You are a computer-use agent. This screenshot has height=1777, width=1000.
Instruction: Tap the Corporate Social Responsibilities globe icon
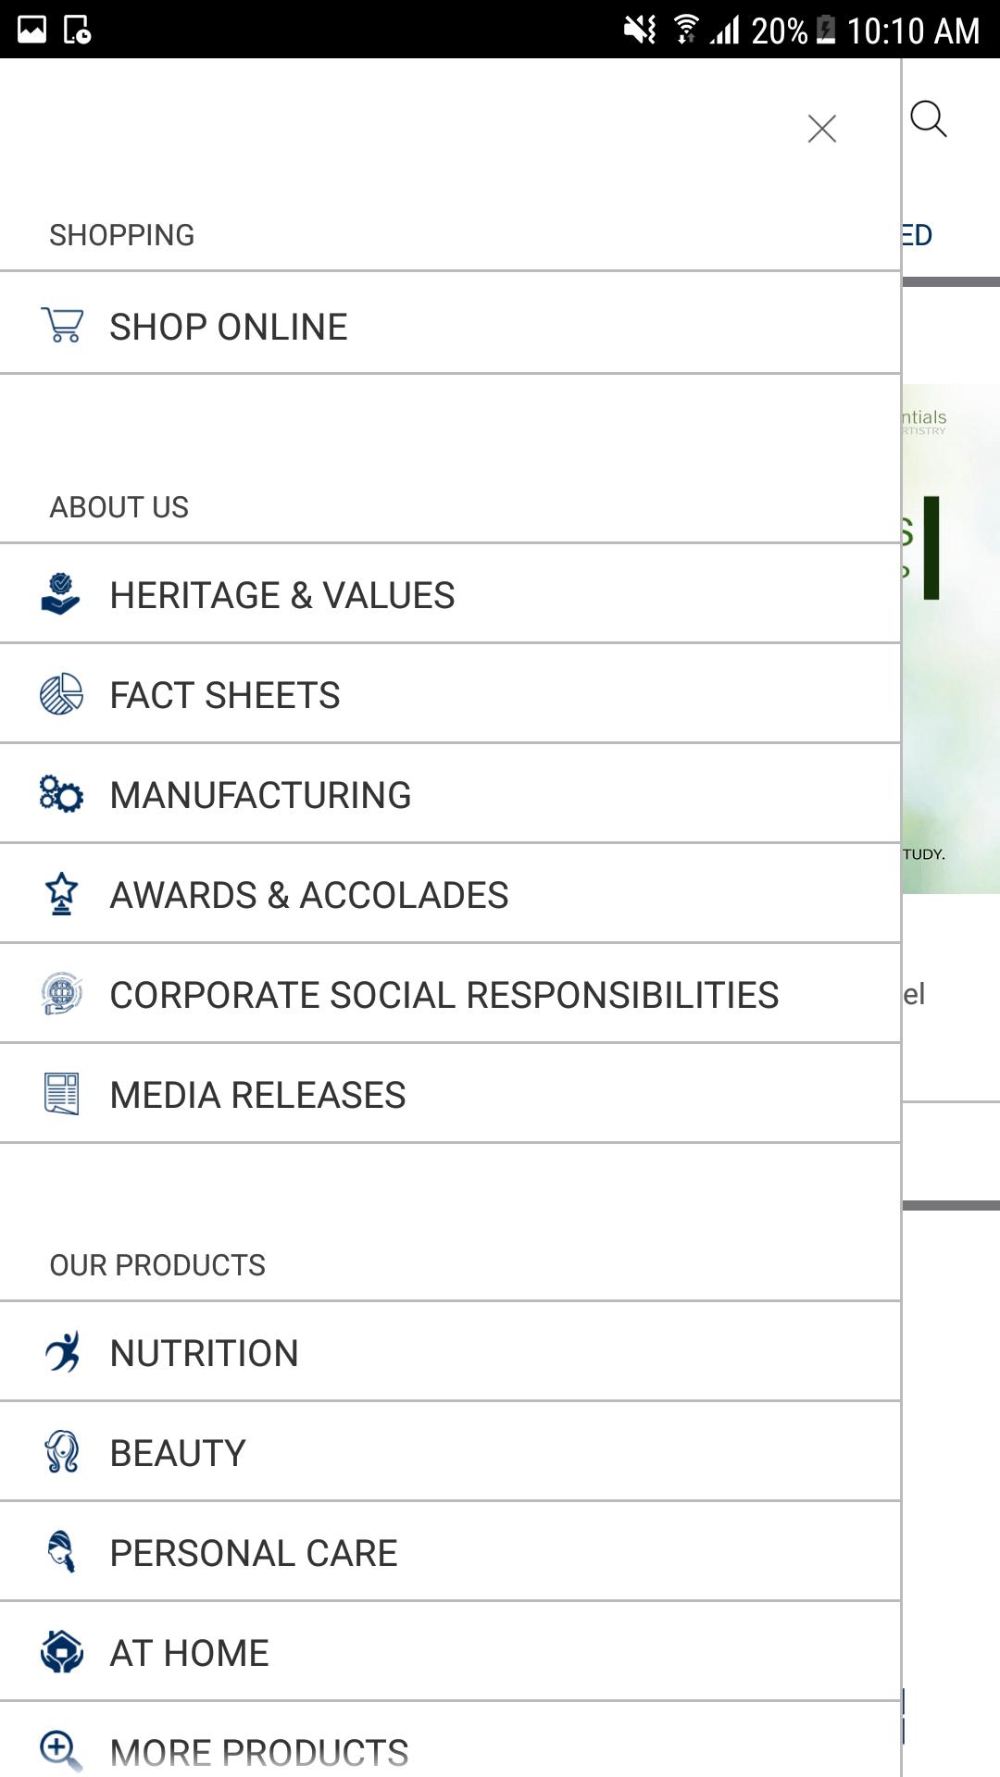click(x=61, y=994)
